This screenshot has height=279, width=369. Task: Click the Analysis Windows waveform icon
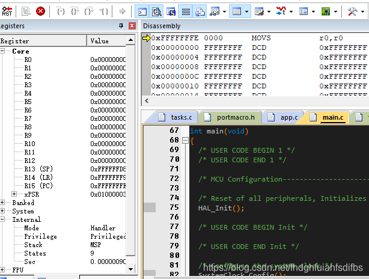(281, 11)
